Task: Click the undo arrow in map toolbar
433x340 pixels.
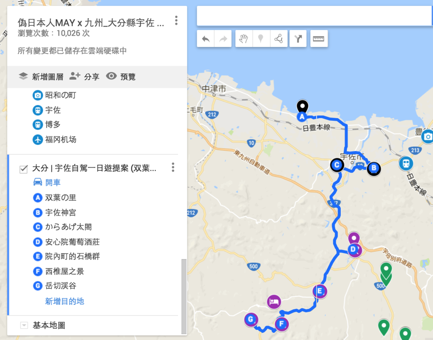Action: click(206, 39)
